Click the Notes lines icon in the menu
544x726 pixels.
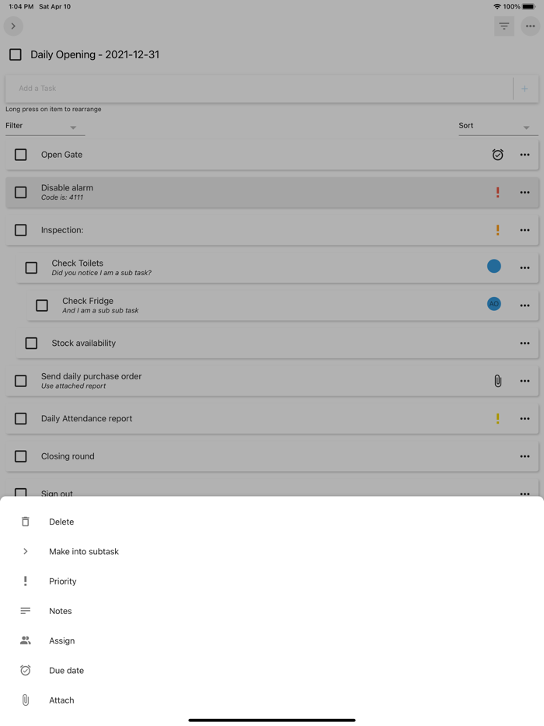coord(25,610)
